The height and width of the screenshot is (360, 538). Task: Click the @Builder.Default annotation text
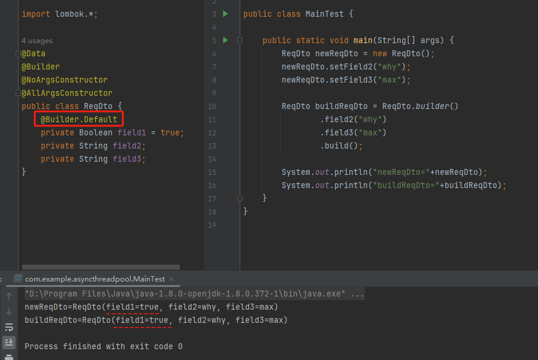click(x=79, y=119)
